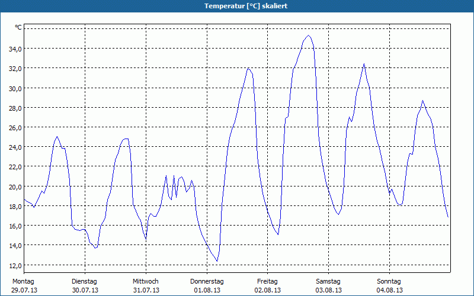The height and width of the screenshot is (296, 474).
Task: Click the date 03.08.13
Action: coord(329,290)
